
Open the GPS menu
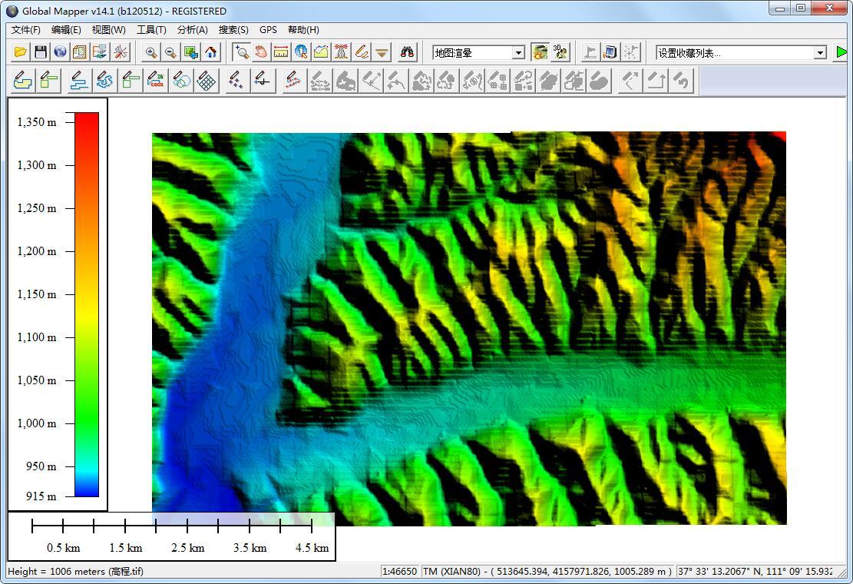coord(268,30)
